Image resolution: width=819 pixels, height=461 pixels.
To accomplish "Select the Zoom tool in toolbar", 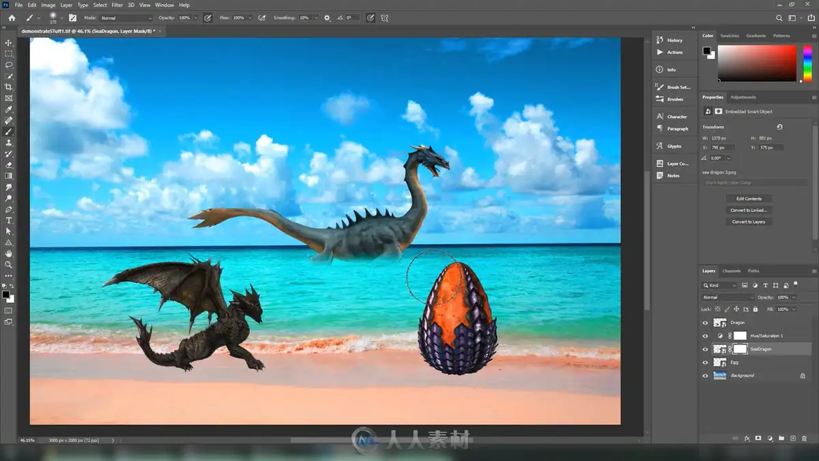I will pyautogui.click(x=9, y=265).
